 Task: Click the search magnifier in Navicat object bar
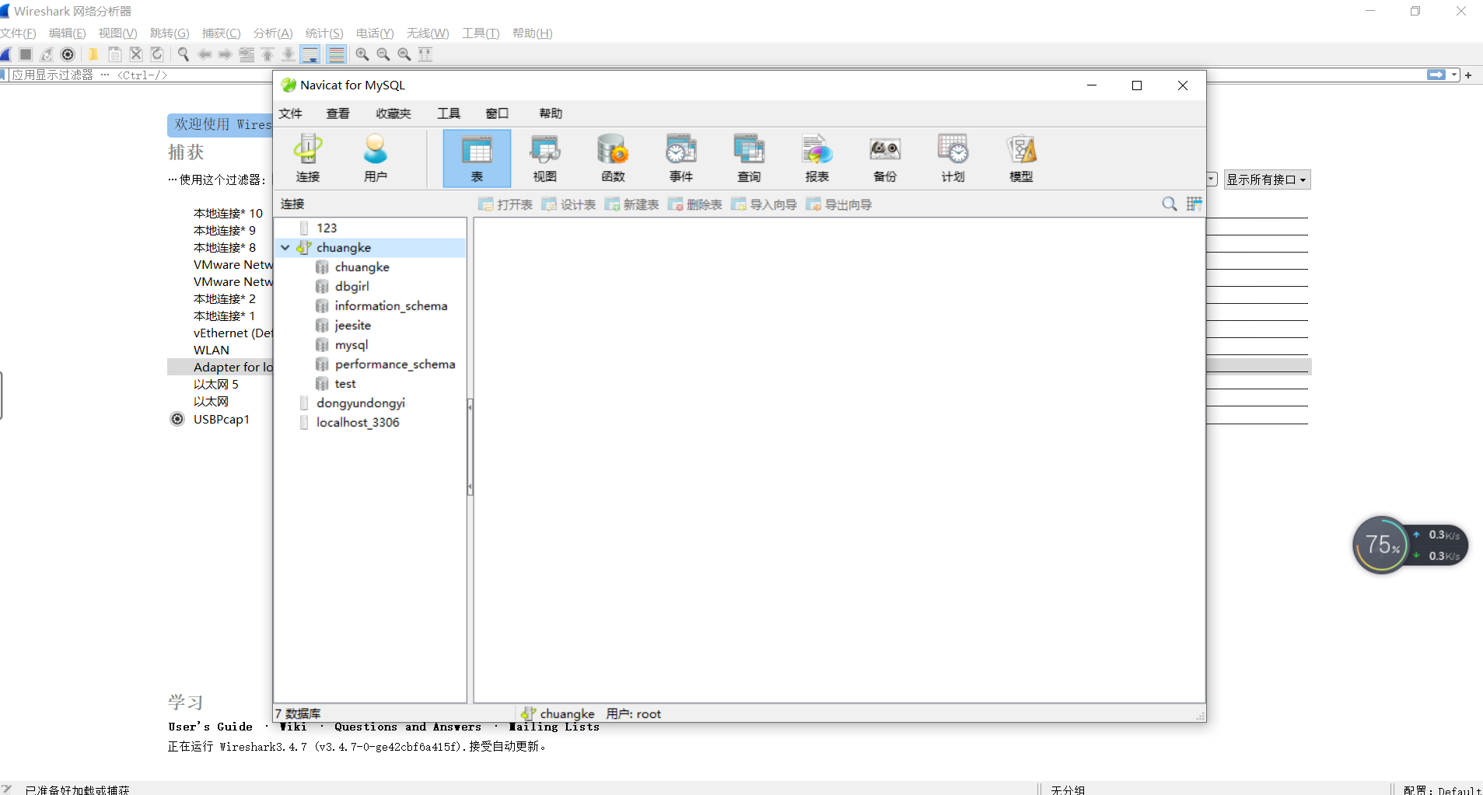click(x=1169, y=204)
